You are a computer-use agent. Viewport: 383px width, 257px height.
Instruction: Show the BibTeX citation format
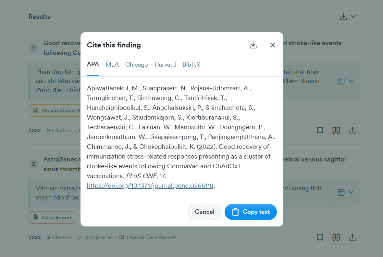pyautogui.click(x=191, y=65)
